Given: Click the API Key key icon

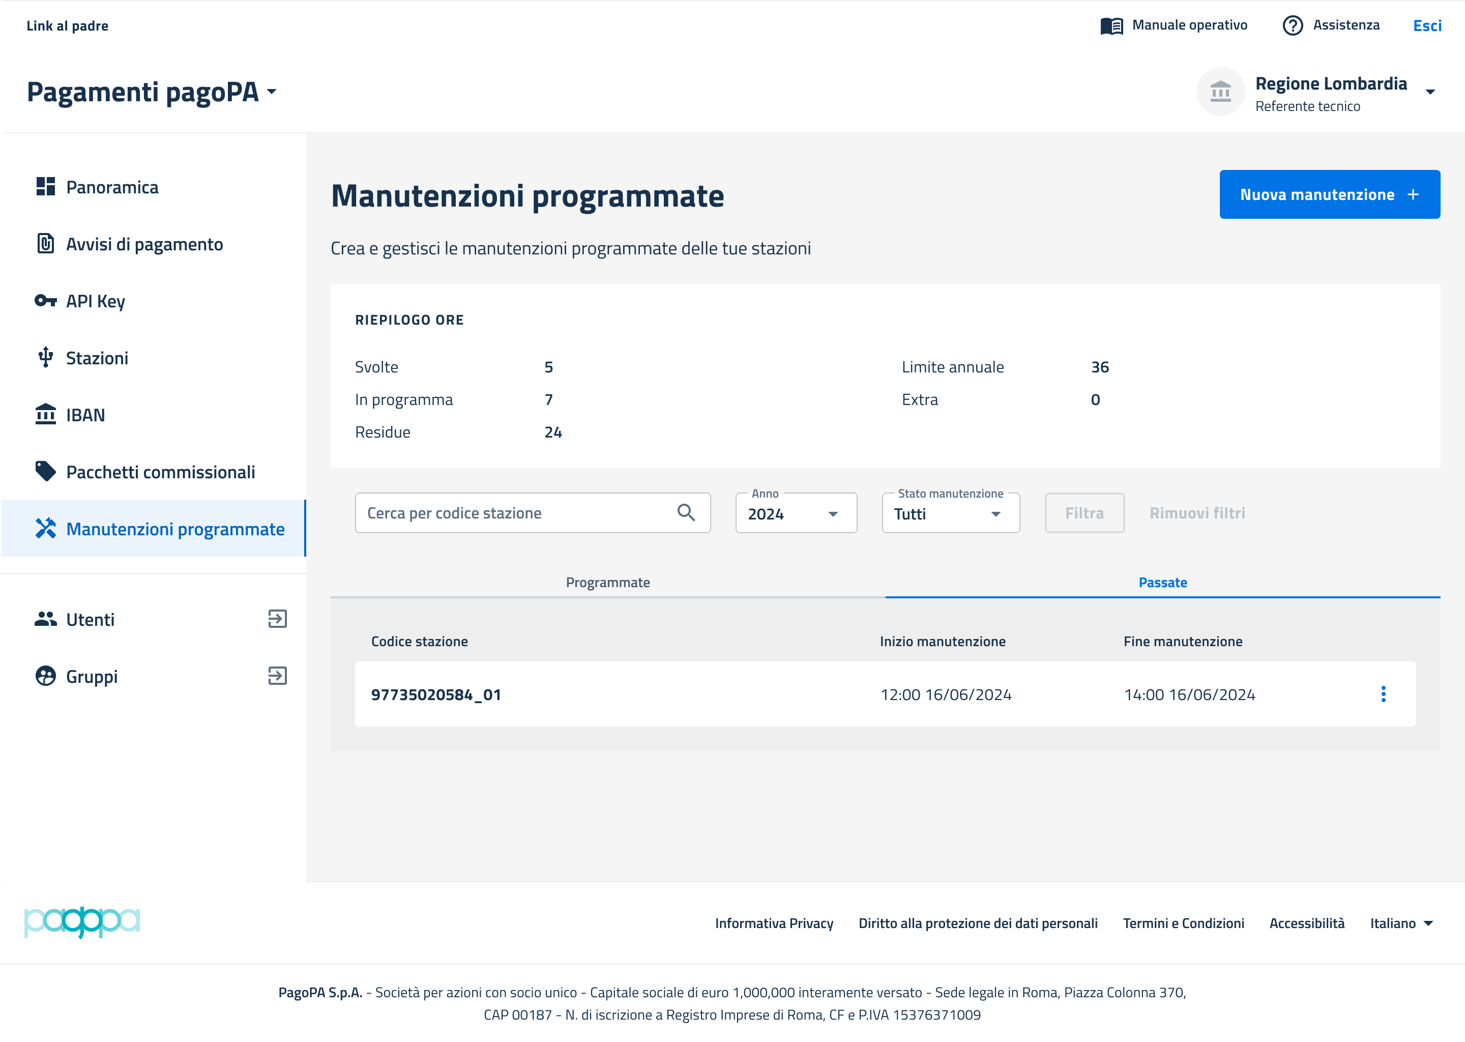Looking at the screenshot, I should click(46, 300).
